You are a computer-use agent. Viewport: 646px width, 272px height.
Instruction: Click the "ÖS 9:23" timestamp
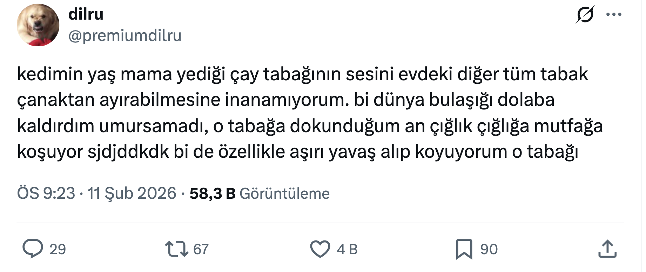[46, 193]
